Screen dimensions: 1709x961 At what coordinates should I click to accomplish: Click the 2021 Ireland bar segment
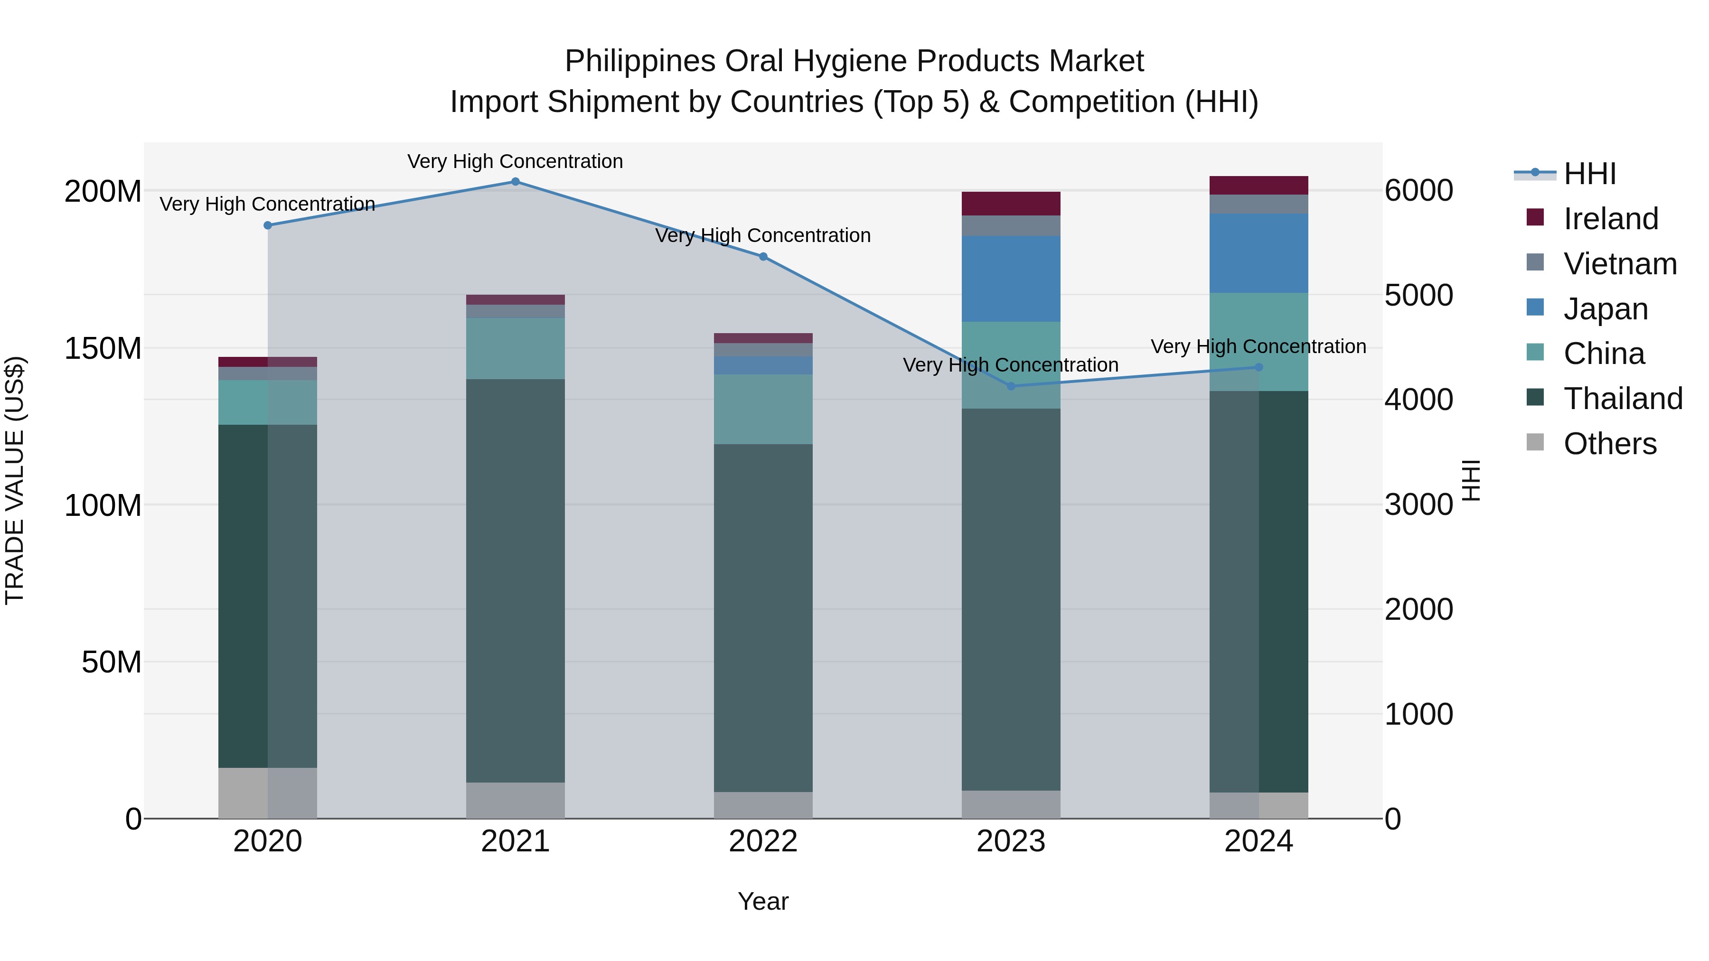[516, 300]
